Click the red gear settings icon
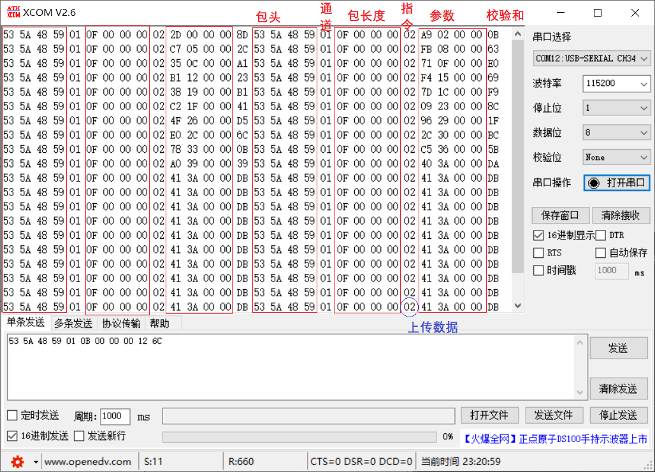Screen dimensions: 655x472 [x=17, y=462]
